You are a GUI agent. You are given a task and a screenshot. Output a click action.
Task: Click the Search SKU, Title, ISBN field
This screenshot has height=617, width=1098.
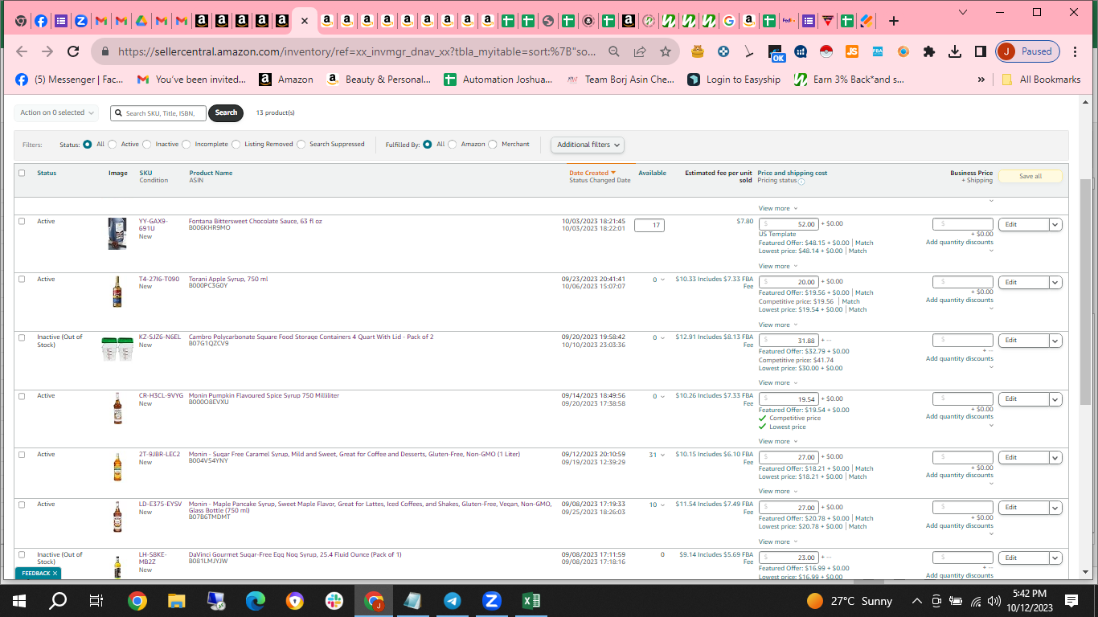158,113
